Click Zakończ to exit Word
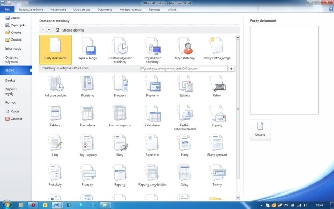 click(x=14, y=119)
